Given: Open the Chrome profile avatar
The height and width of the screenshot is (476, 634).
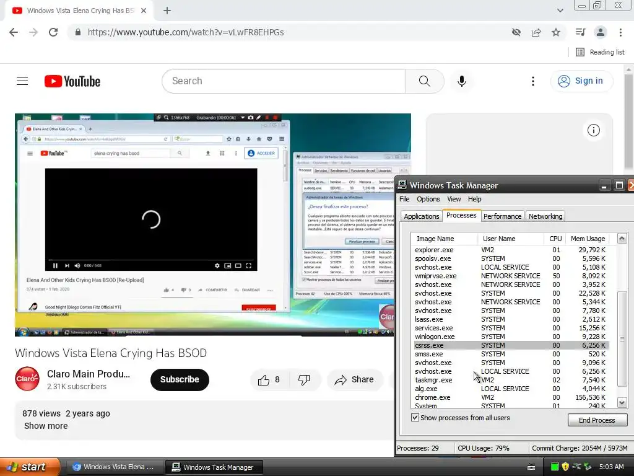Looking at the screenshot, I should [601, 32].
